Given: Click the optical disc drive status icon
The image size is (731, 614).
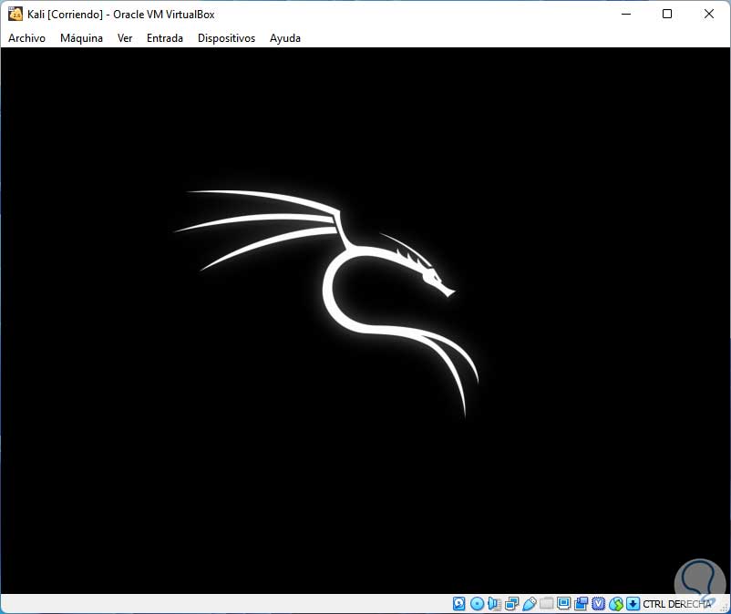Looking at the screenshot, I should click(x=477, y=604).
